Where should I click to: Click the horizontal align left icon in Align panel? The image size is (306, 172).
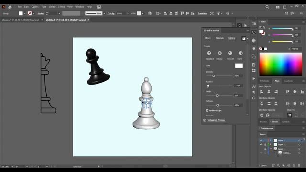point(262,92)
